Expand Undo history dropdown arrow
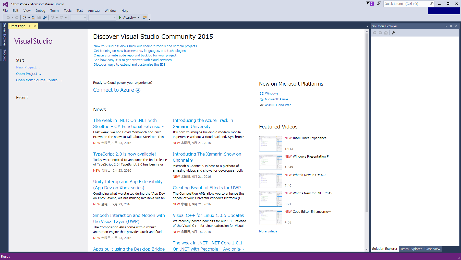Screen dimensions: 461x260 (57, 18)
